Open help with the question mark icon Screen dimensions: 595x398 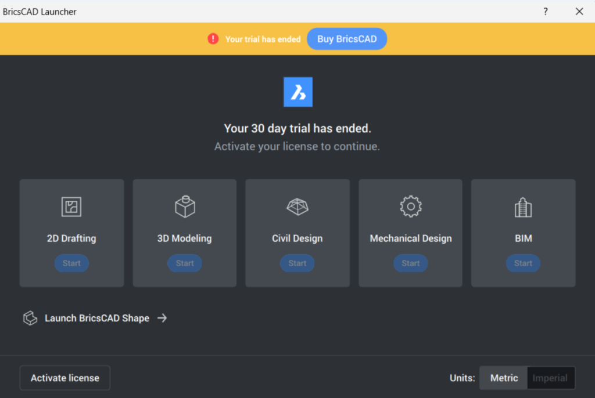(545, 12)
